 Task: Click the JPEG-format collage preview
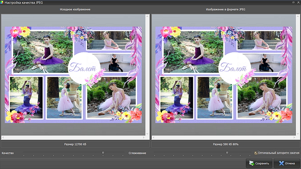tap(224, 75)
